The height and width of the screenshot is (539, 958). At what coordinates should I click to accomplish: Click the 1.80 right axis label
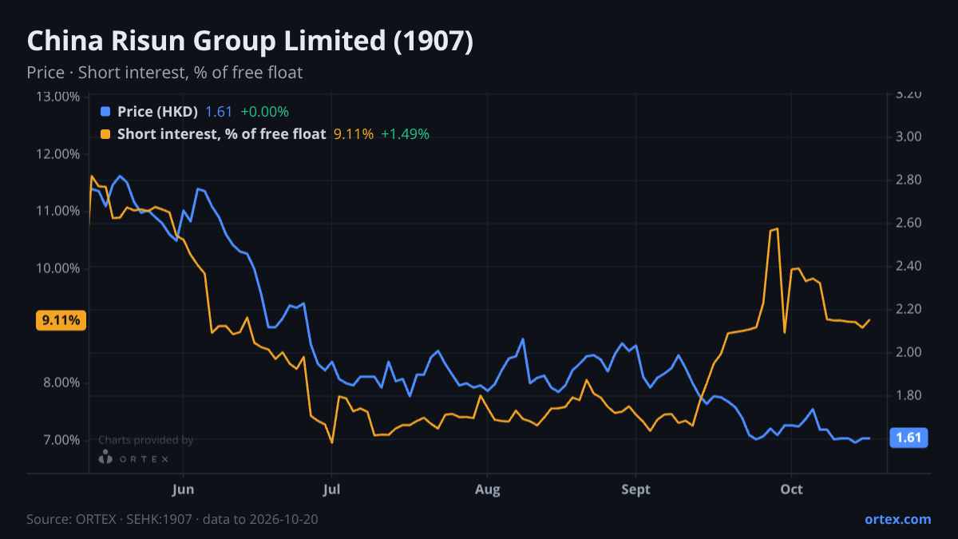tap(909, 395)
